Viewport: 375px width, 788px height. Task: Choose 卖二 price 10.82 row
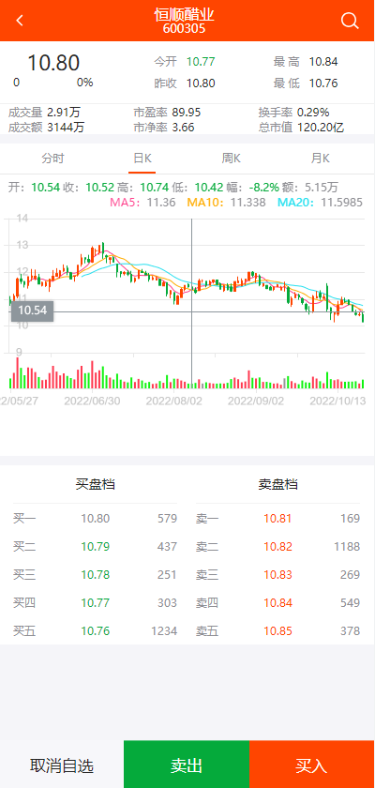tap(277, 547)
